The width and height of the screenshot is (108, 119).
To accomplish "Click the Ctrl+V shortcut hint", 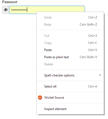I will tap(93, 50).
